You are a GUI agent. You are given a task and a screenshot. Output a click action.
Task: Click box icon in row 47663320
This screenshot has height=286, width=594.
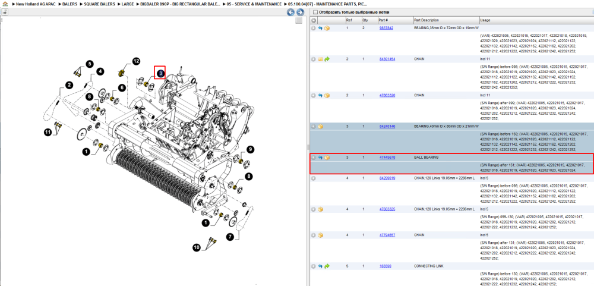tap(327, 95)
